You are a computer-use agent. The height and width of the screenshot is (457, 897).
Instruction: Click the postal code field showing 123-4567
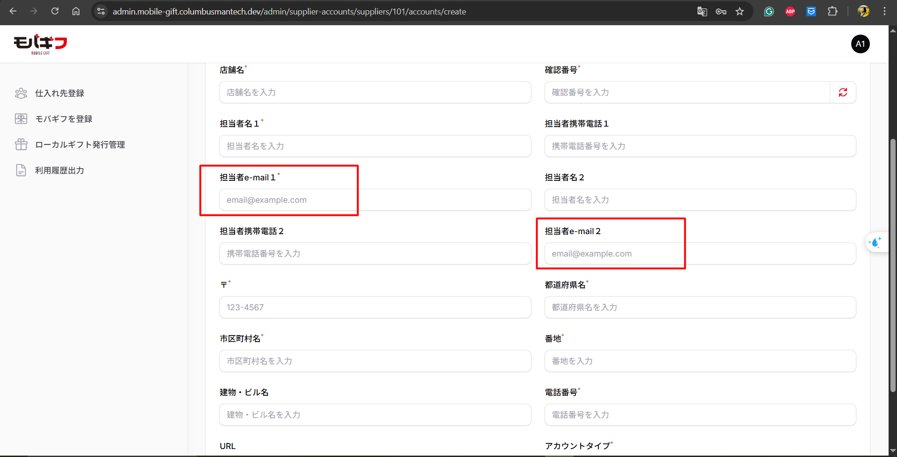(x=375, y=307)
